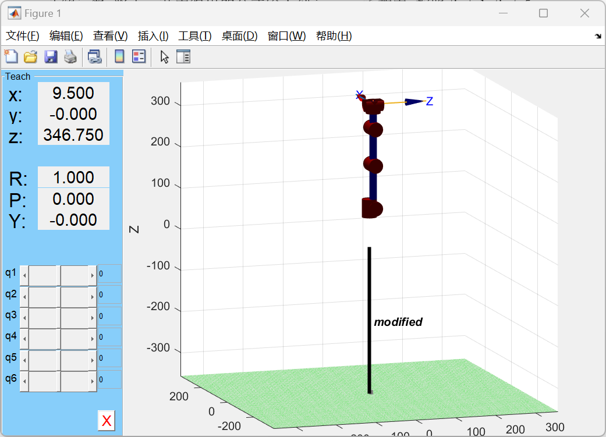606x437 pixels.
Task: Open the 工具(T) menu
Action: (x=195, y=36)
